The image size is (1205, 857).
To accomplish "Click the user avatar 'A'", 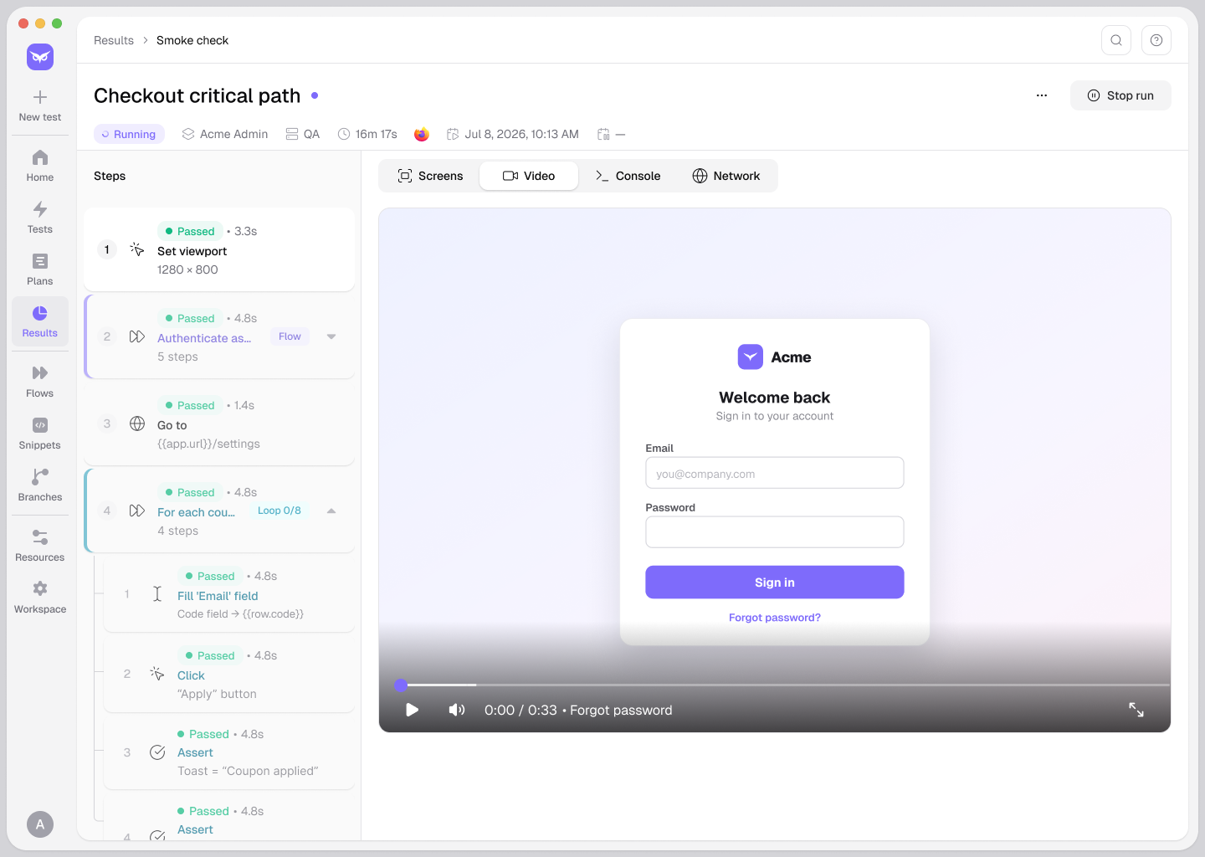I will coord(40,824).
